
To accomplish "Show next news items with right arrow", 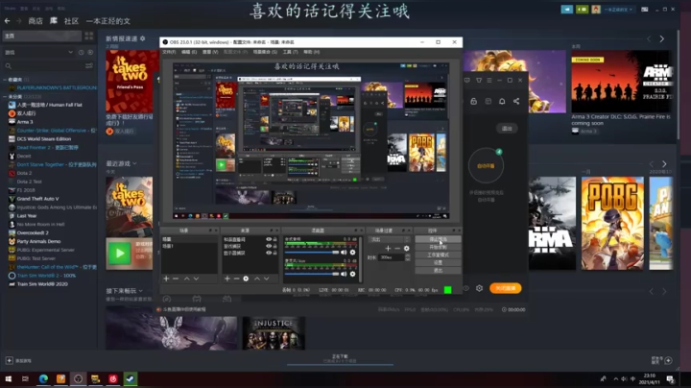I will [x=661, y=39].
